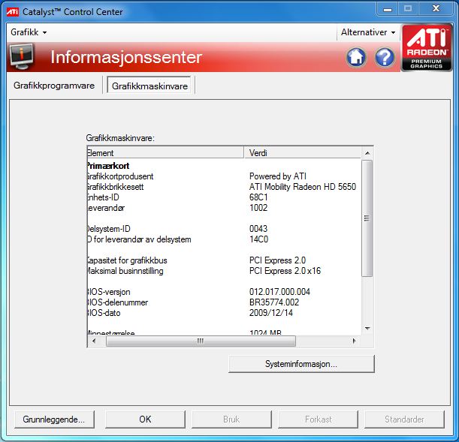The image size is (459, 442).
Task: Click the horizontal scrollbar right arrow
Action: (x=354, y=341)
